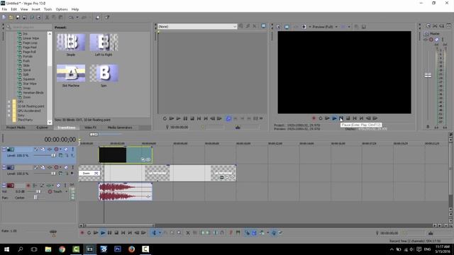Image resolution: width=454 pixels, height=255 pixels.
Task: Open the Auto Ripple mode dropdown arrow
Action: tap(267, 233)
